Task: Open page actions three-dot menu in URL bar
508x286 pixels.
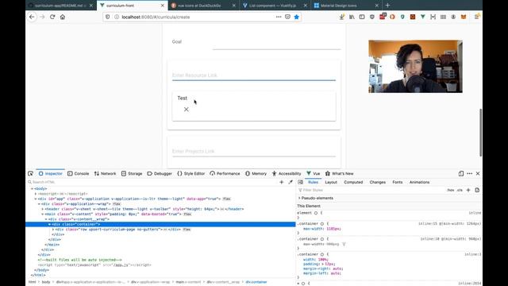Action: pos(279,17)
